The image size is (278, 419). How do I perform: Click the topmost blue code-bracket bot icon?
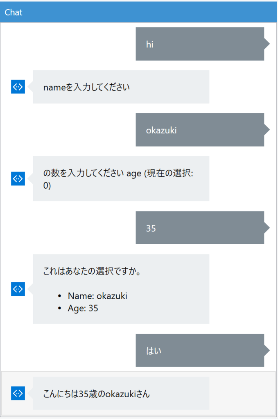coord(18,87)
